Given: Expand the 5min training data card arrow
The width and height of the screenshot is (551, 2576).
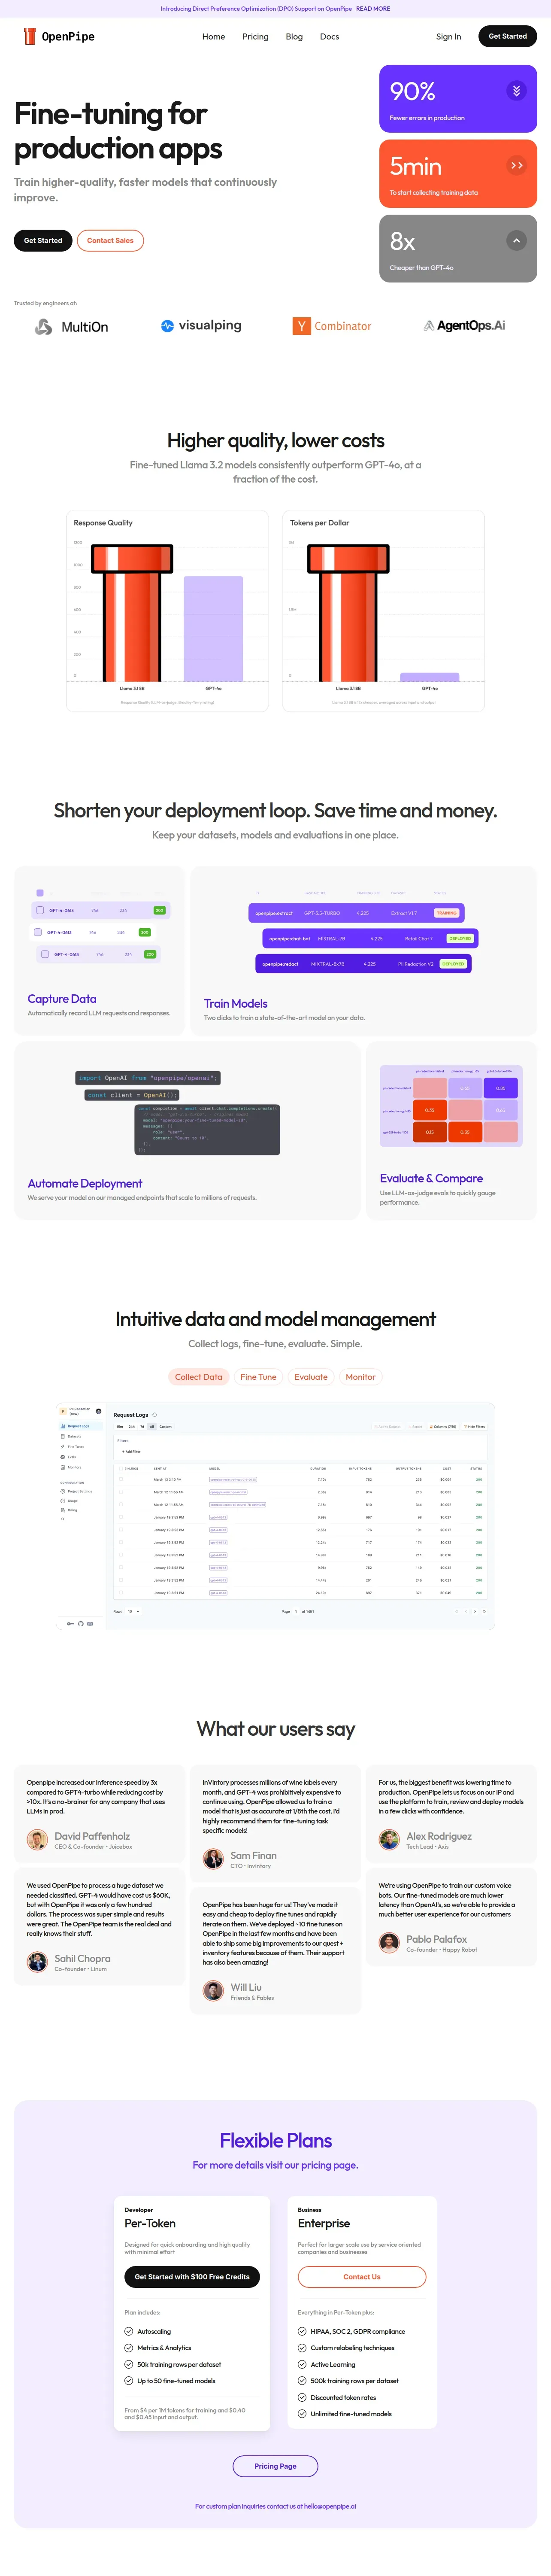Looking at the screenshot, I should (516, 165).
